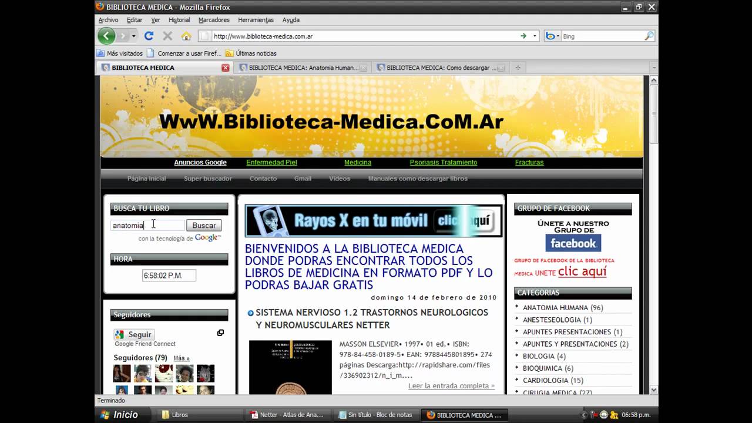Go back with the green back arrow
This screenshot has height=423, width=752.
pos(106,36)
